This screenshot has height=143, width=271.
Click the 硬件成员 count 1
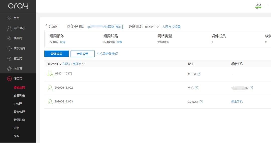pos(212,42)
